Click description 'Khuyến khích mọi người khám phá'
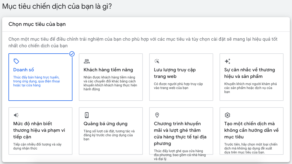This screenshot has width=292, height=164. click(x=250, y=88)
